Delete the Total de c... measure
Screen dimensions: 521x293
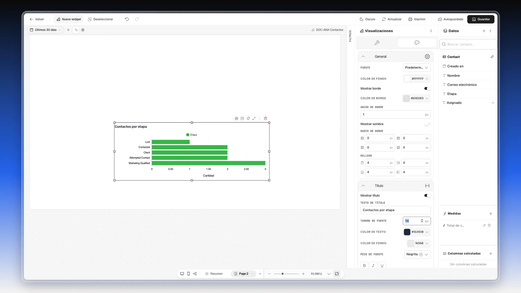489,225
